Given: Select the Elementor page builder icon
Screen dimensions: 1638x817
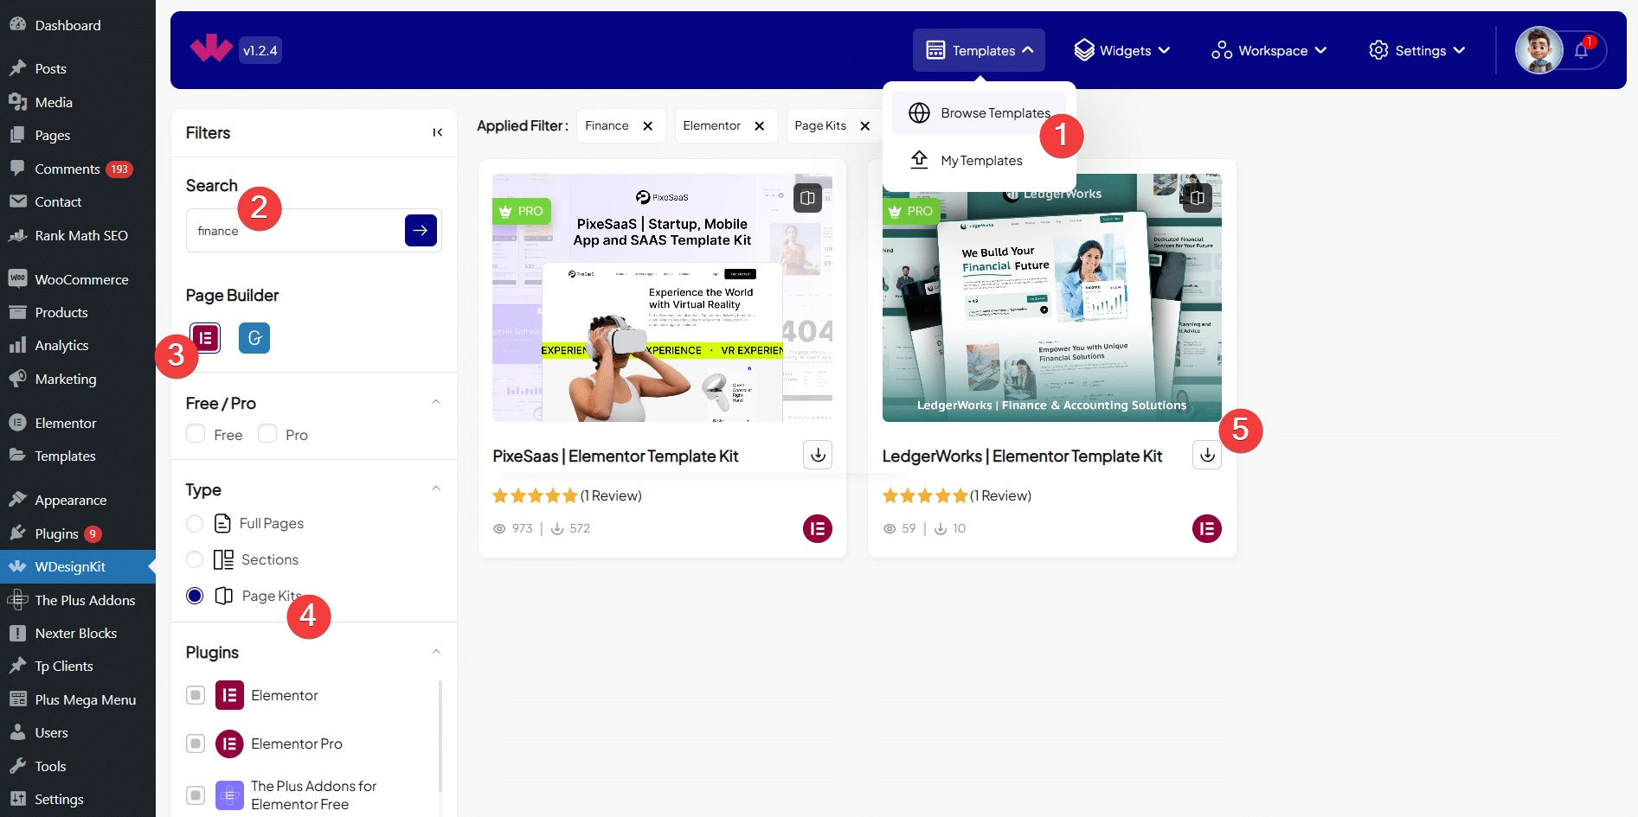Looking at the screenshot, I should click(205, 338).
